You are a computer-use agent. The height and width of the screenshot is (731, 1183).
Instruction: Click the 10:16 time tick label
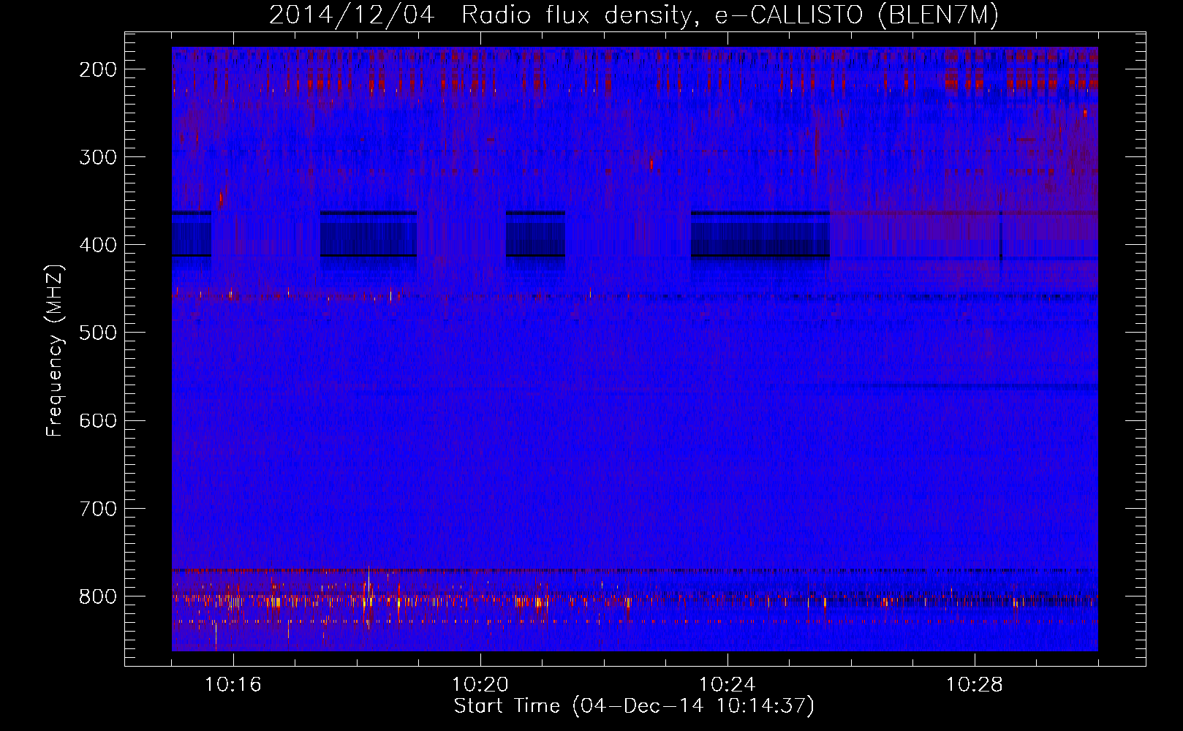tap(233, 685)
